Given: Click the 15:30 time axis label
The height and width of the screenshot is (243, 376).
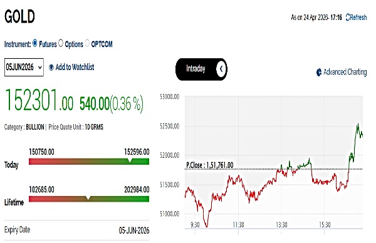Looking at the screenshot, I should [325, 225].
